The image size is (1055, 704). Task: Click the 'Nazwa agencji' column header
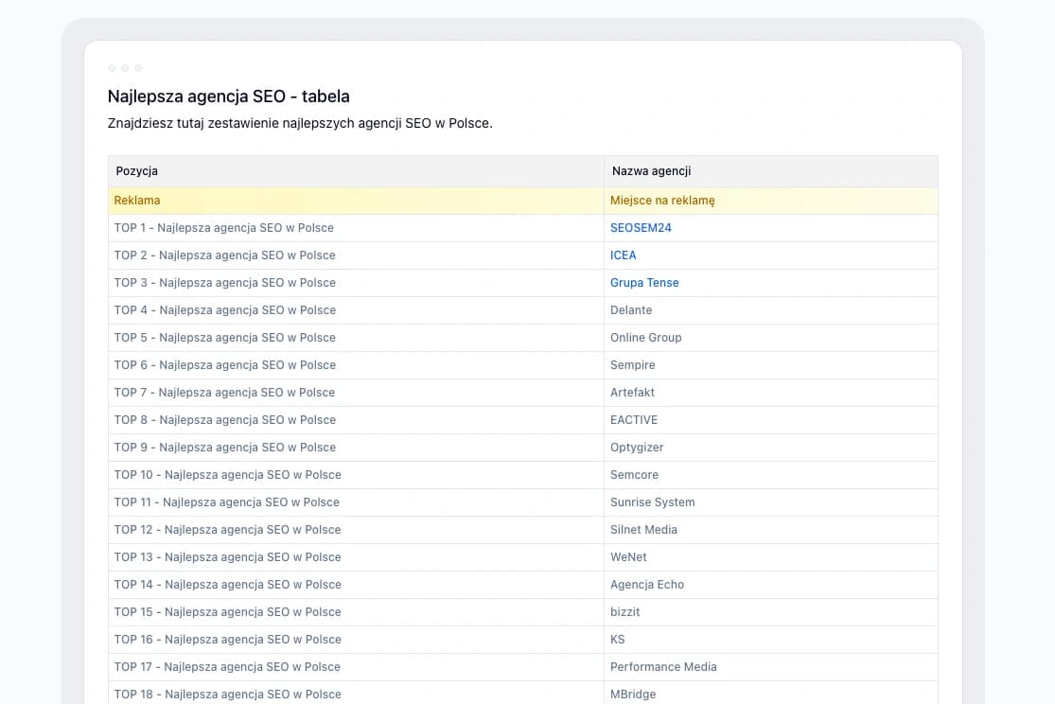pos(651,171)
